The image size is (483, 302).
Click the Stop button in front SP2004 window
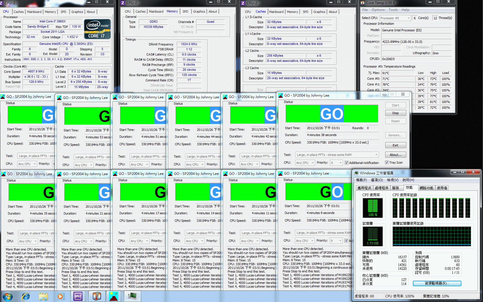pos(395,113)
